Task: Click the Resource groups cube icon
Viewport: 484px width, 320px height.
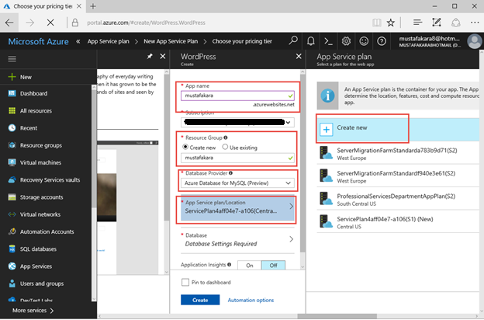Action: 12,145
